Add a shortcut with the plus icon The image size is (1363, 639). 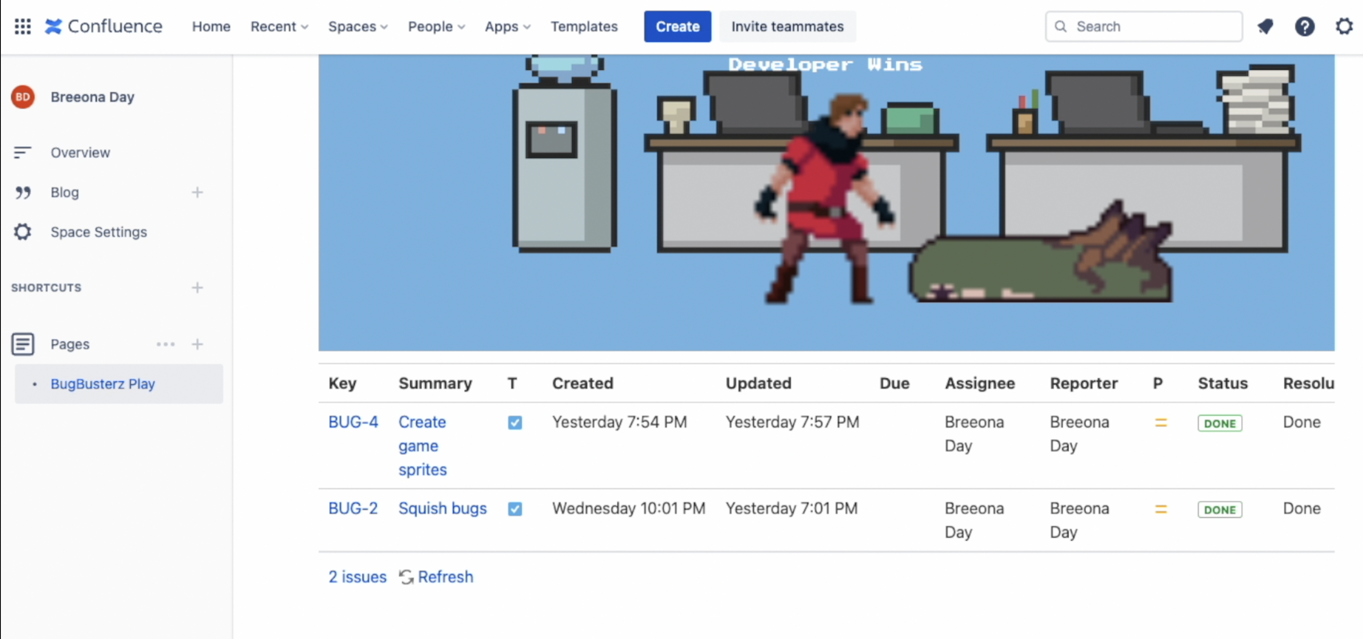[x=197, y=288]
